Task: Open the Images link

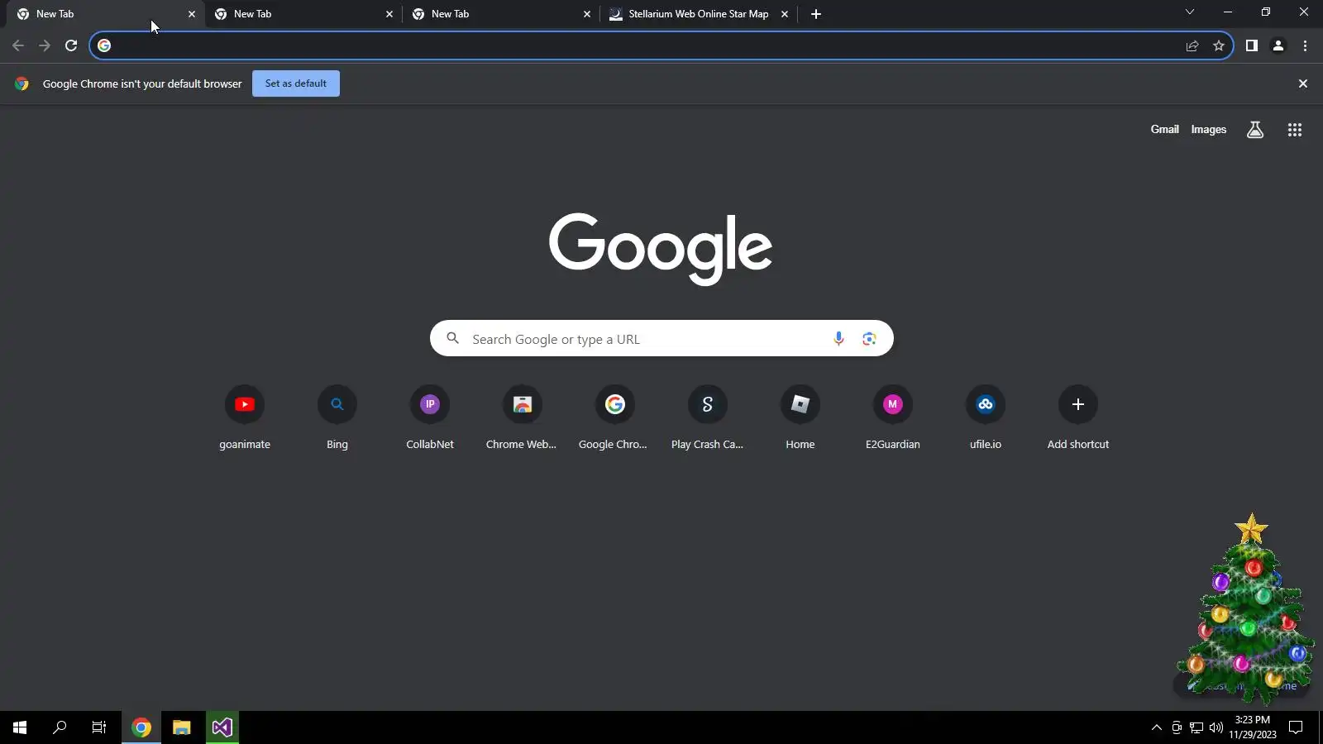Action: pyautogui.click(x=1209, y=130)
